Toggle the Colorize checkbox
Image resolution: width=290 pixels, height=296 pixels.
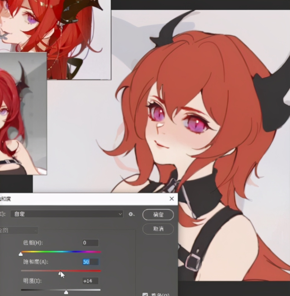tap(145, 295)
